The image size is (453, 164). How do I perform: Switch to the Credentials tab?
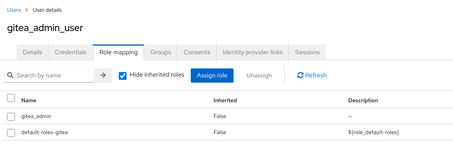click(71, 52)
